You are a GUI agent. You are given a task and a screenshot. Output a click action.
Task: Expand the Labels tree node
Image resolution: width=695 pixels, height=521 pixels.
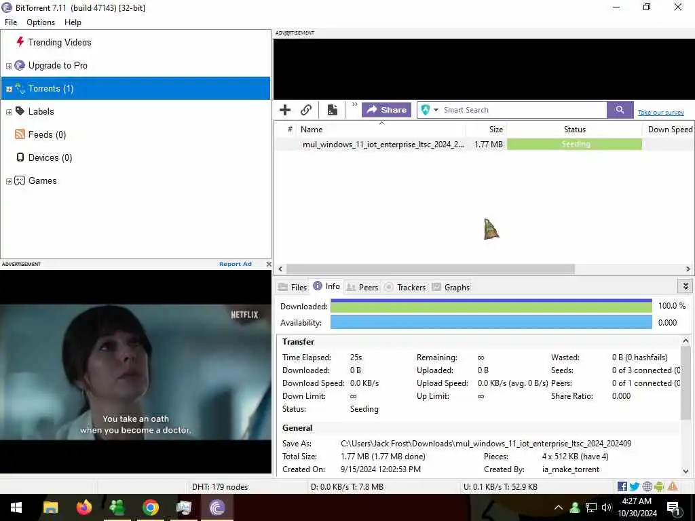tap(9, 112)
